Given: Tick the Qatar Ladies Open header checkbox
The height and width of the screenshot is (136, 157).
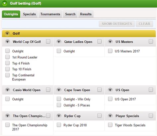Looking at the screenshot, I should (x=99, y=42).
